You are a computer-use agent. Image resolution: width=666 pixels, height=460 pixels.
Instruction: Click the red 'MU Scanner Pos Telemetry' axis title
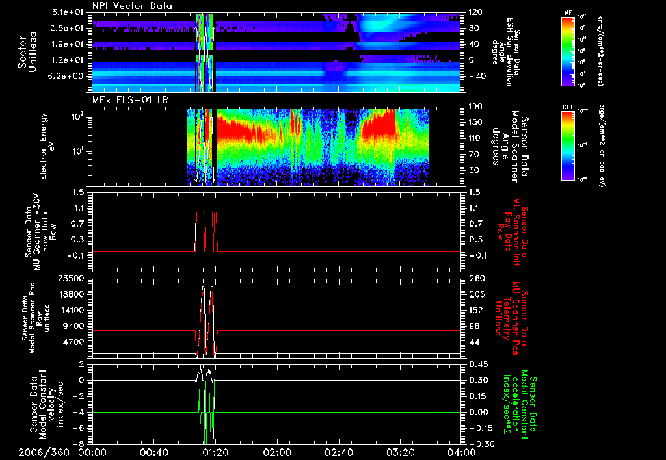[x=513, y=318]
